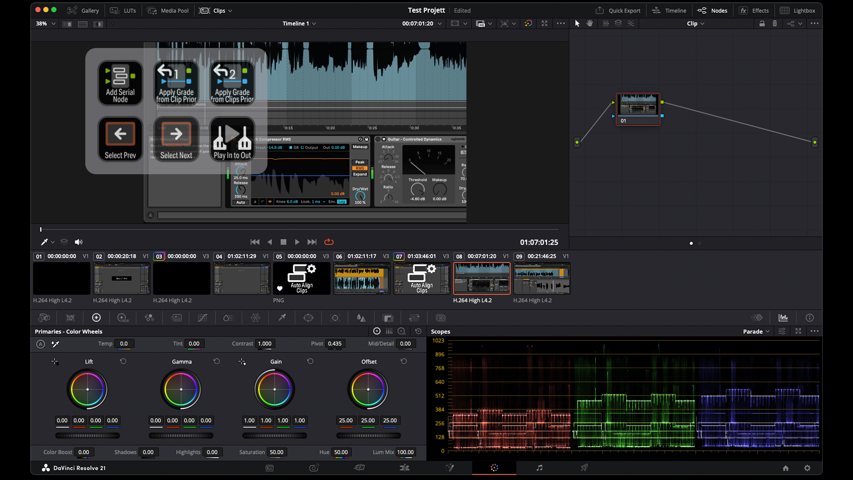The width and height of the screenshot is (853, 480).
Task: Click the Quick Export button
Action: [618, 11]
